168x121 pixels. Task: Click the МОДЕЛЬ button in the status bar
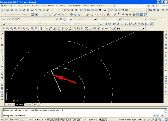click(x=103, y=119)
